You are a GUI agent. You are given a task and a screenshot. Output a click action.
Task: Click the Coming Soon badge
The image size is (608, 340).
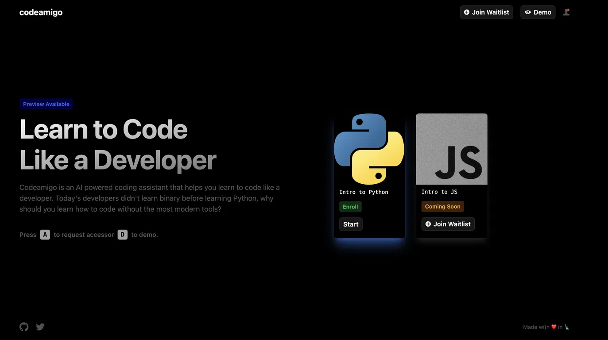[442, 206]
